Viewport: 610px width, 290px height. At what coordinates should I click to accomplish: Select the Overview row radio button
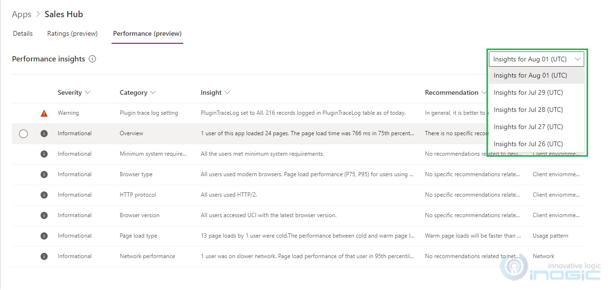(23, 134)
